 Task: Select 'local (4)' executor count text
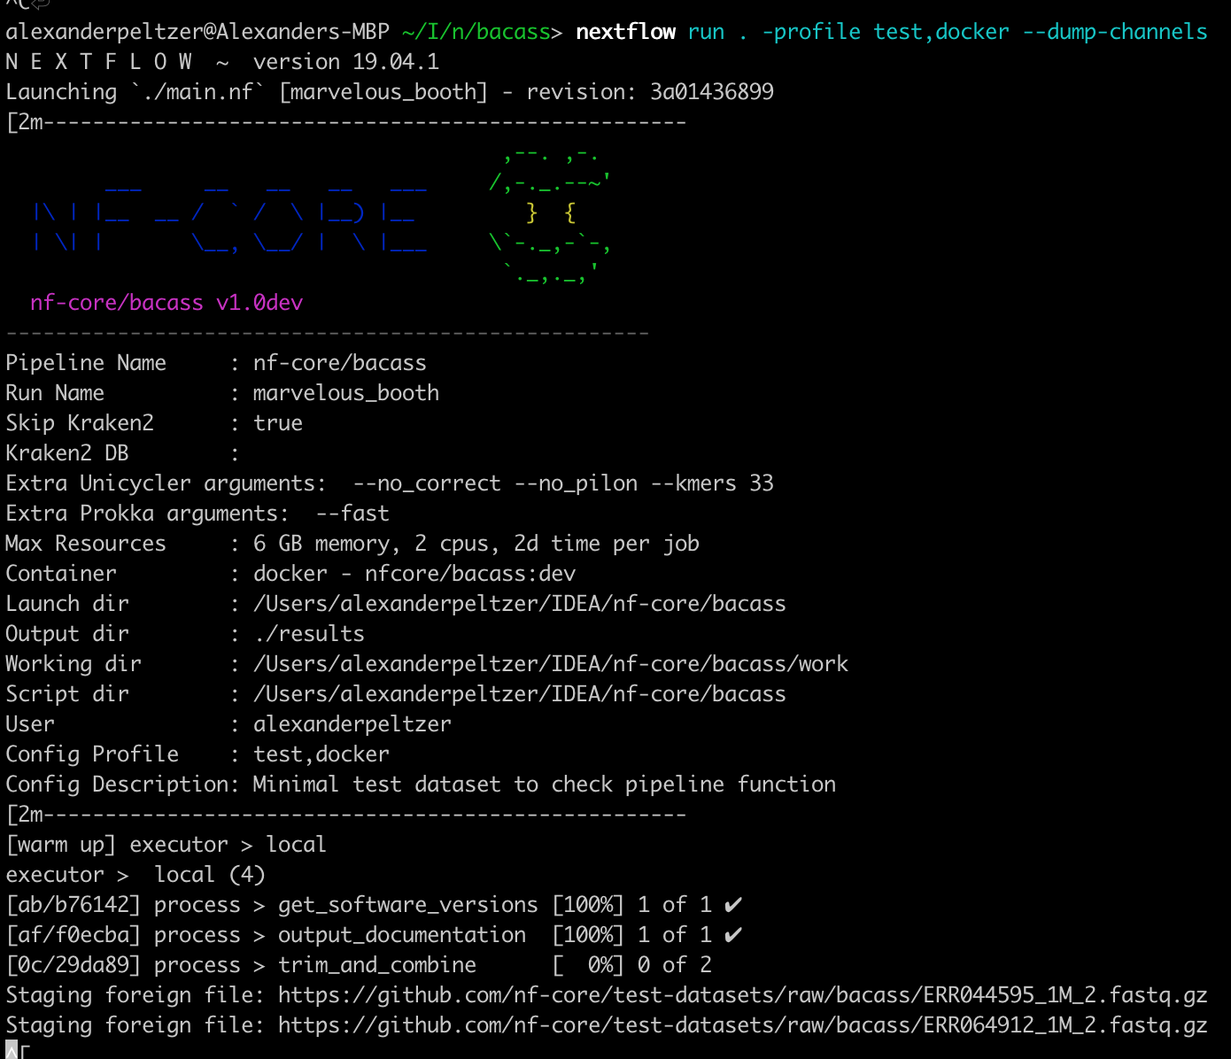tap(210, 875)
